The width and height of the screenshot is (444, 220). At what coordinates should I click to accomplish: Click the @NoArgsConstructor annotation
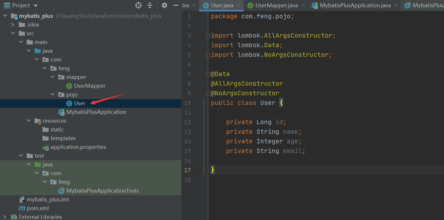[x=245, y=93]
